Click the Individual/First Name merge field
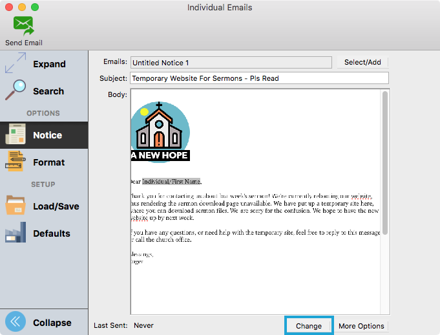 pyautogui.click(x=171, y=182)
